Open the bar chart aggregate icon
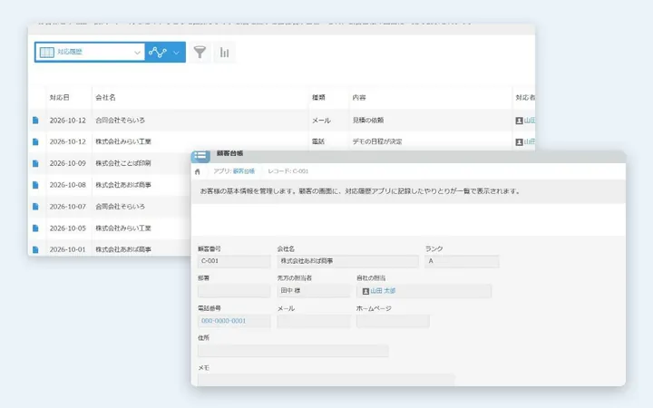Image resolution: width=653 pixels, height=408 pixels. point(225,53)
